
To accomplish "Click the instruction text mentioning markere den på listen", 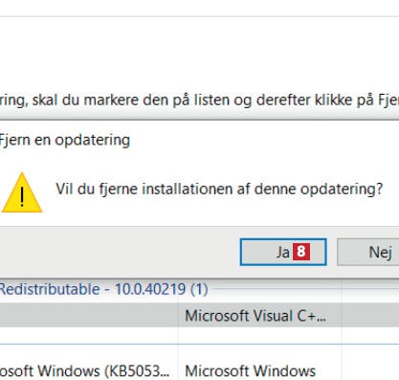I will [x=199, y=101].
